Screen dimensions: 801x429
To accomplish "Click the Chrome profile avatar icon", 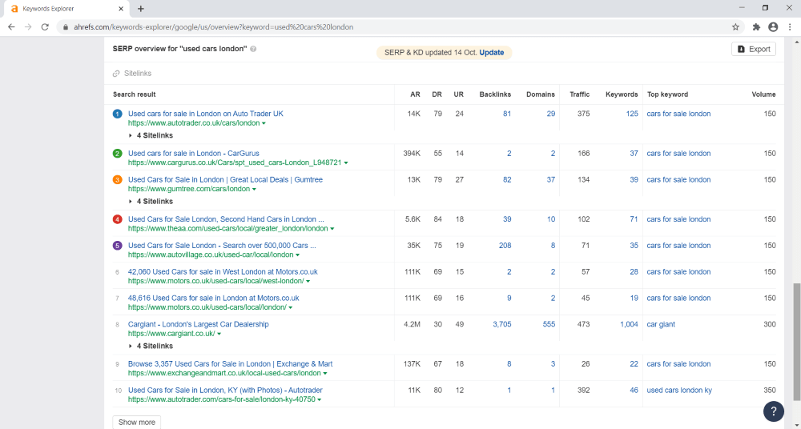I will click(x=772, y=26).
